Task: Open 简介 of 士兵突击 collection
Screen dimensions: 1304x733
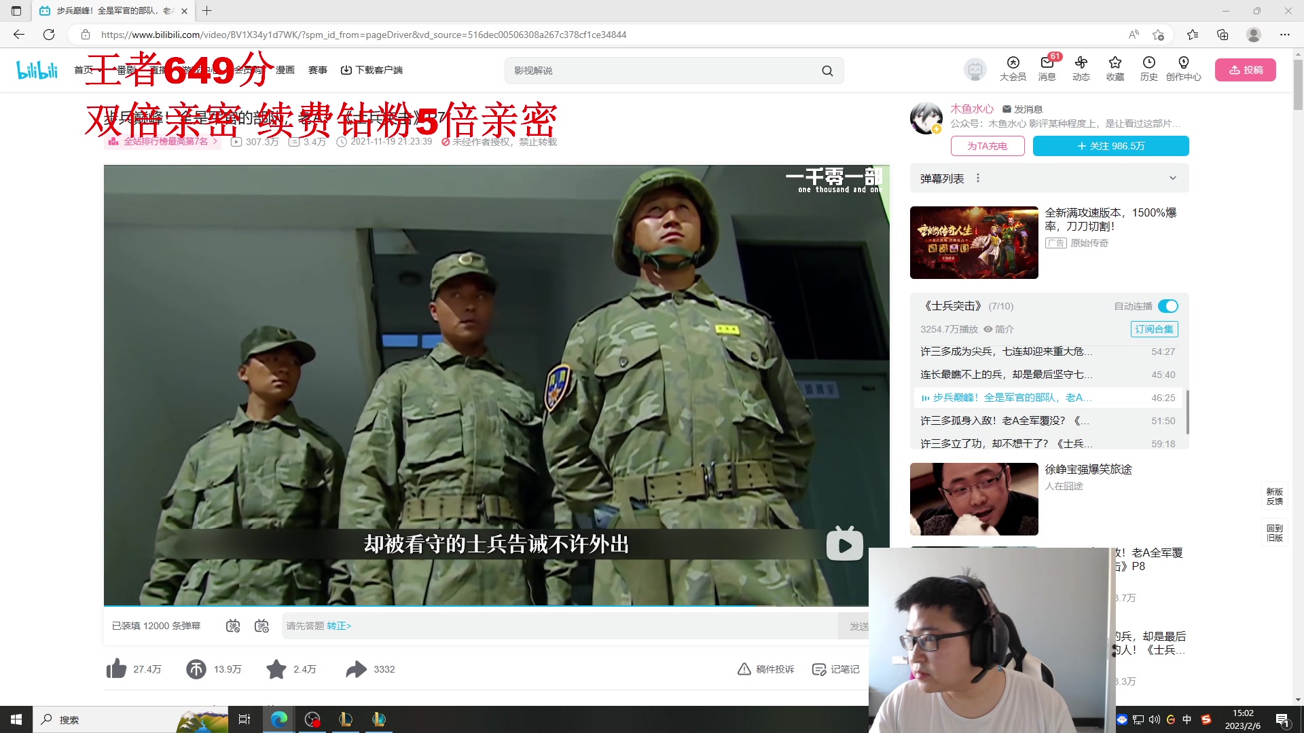Action: (998, 329)
